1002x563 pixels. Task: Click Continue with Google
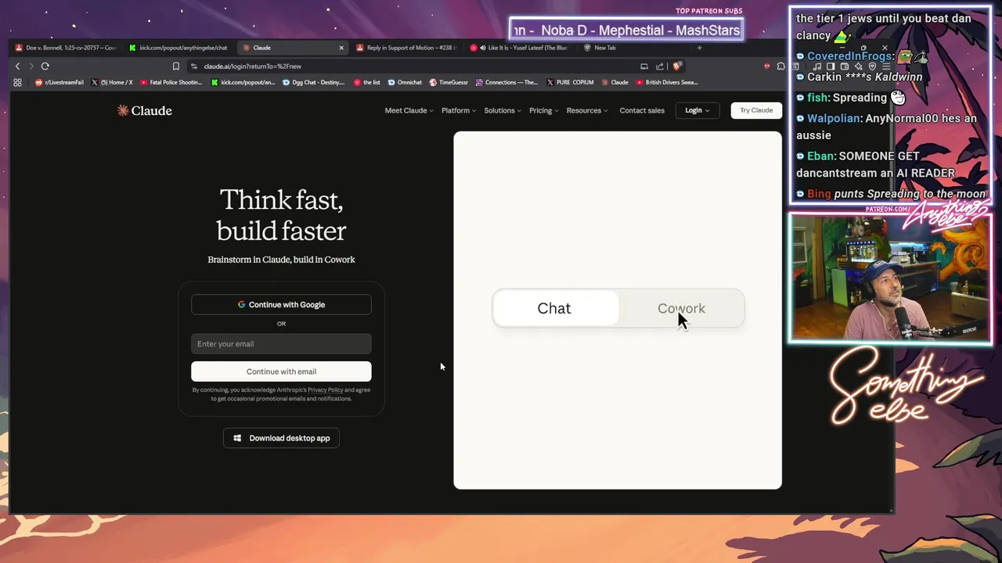point(281,304)
